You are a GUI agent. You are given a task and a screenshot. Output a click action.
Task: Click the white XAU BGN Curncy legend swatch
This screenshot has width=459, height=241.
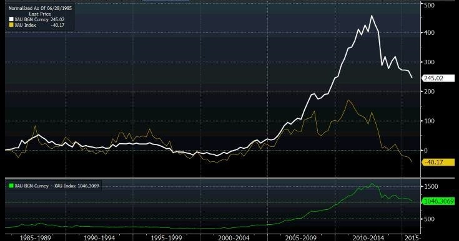click(11, 19)
